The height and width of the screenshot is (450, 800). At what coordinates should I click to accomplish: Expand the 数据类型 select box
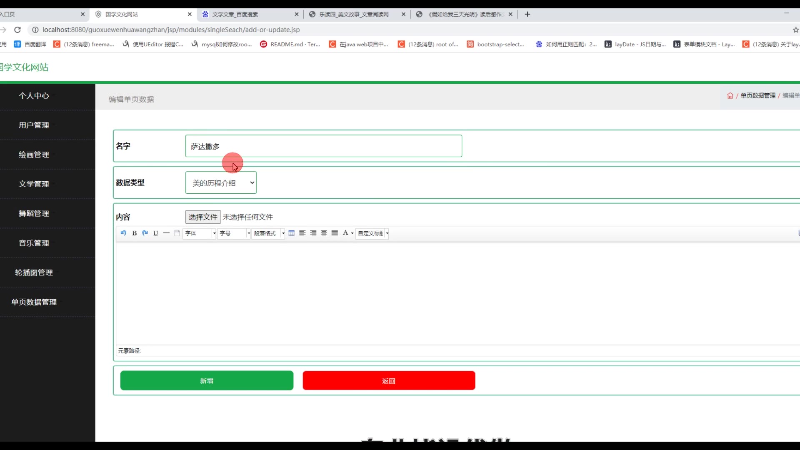[221, 182]
